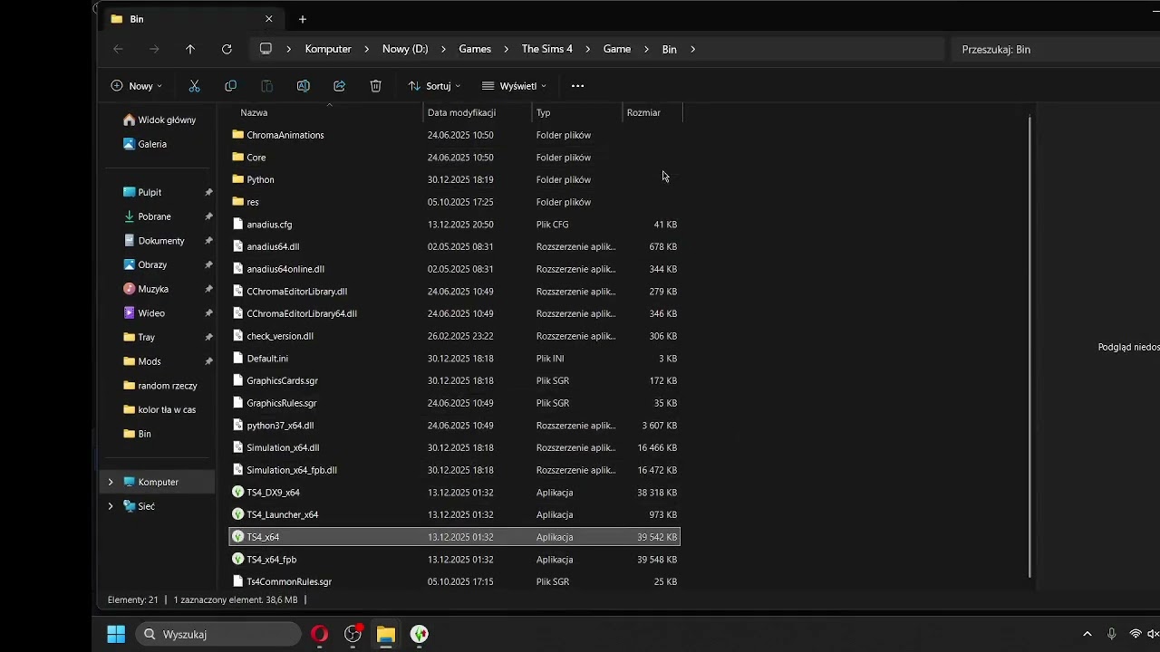Click the Refresh button in navigation bar
The height and width of the screenshot is (652, 1160).
click(x=227, y=49)
